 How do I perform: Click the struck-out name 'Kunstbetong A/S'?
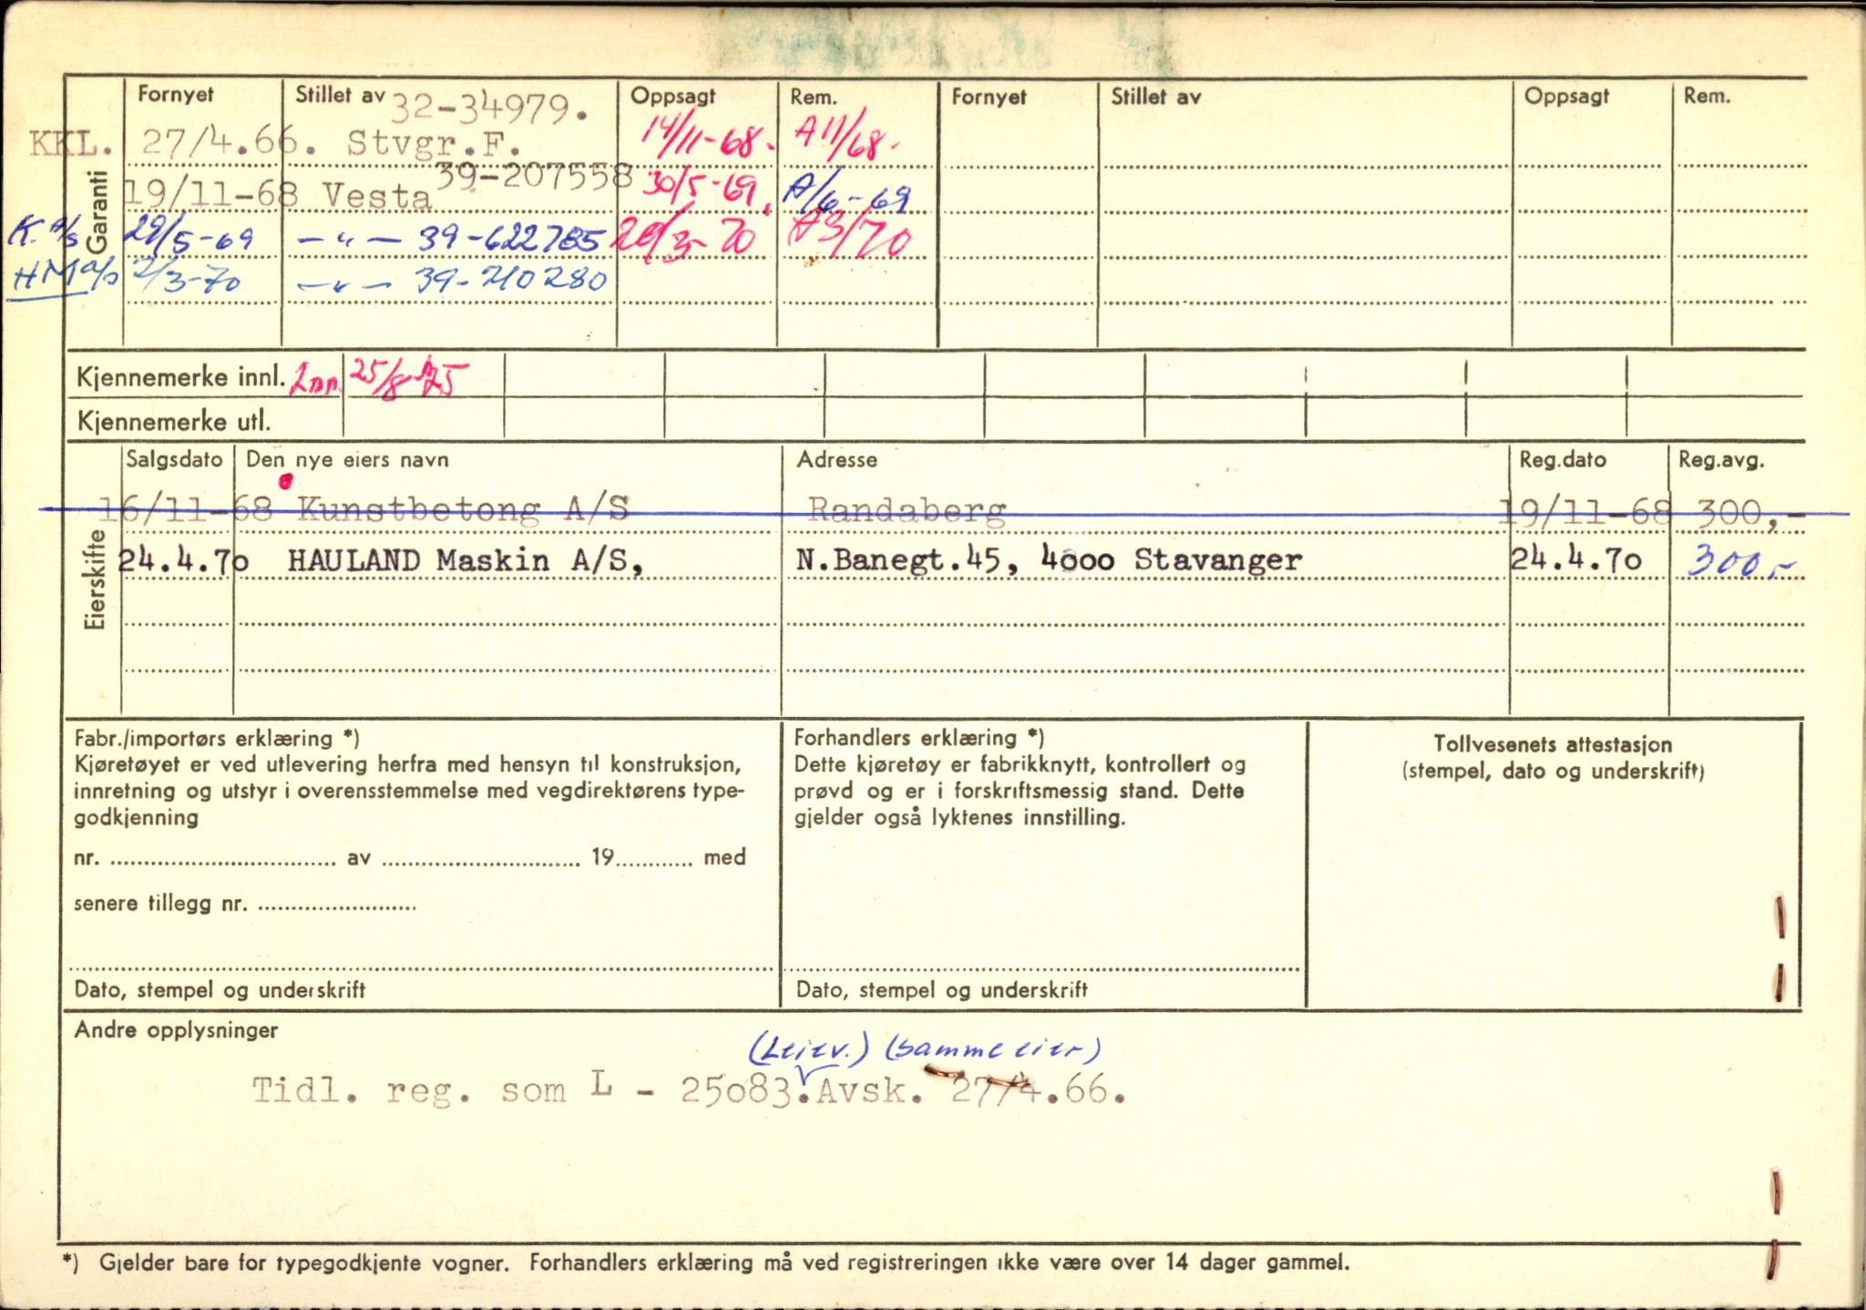pyautogui.click(x=463, y=509)
